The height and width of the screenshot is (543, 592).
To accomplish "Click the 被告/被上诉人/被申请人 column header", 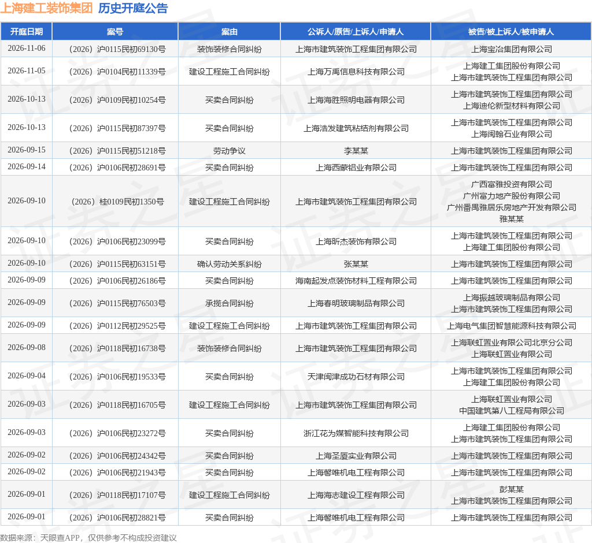I will [x=511, y=32].
